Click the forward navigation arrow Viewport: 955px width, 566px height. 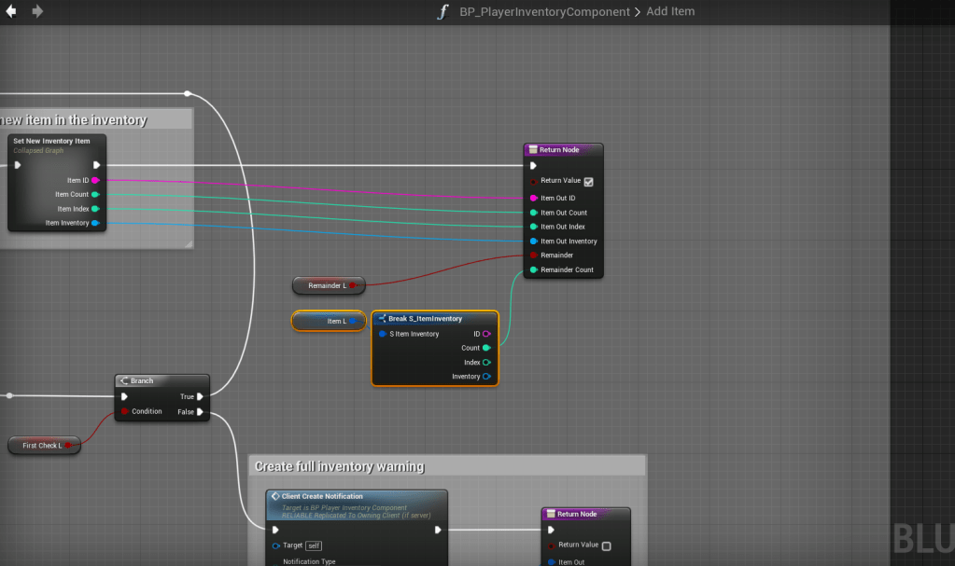tap(37, 11)
